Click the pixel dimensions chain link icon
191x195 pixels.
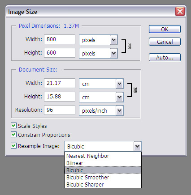(x=130, y=46)
